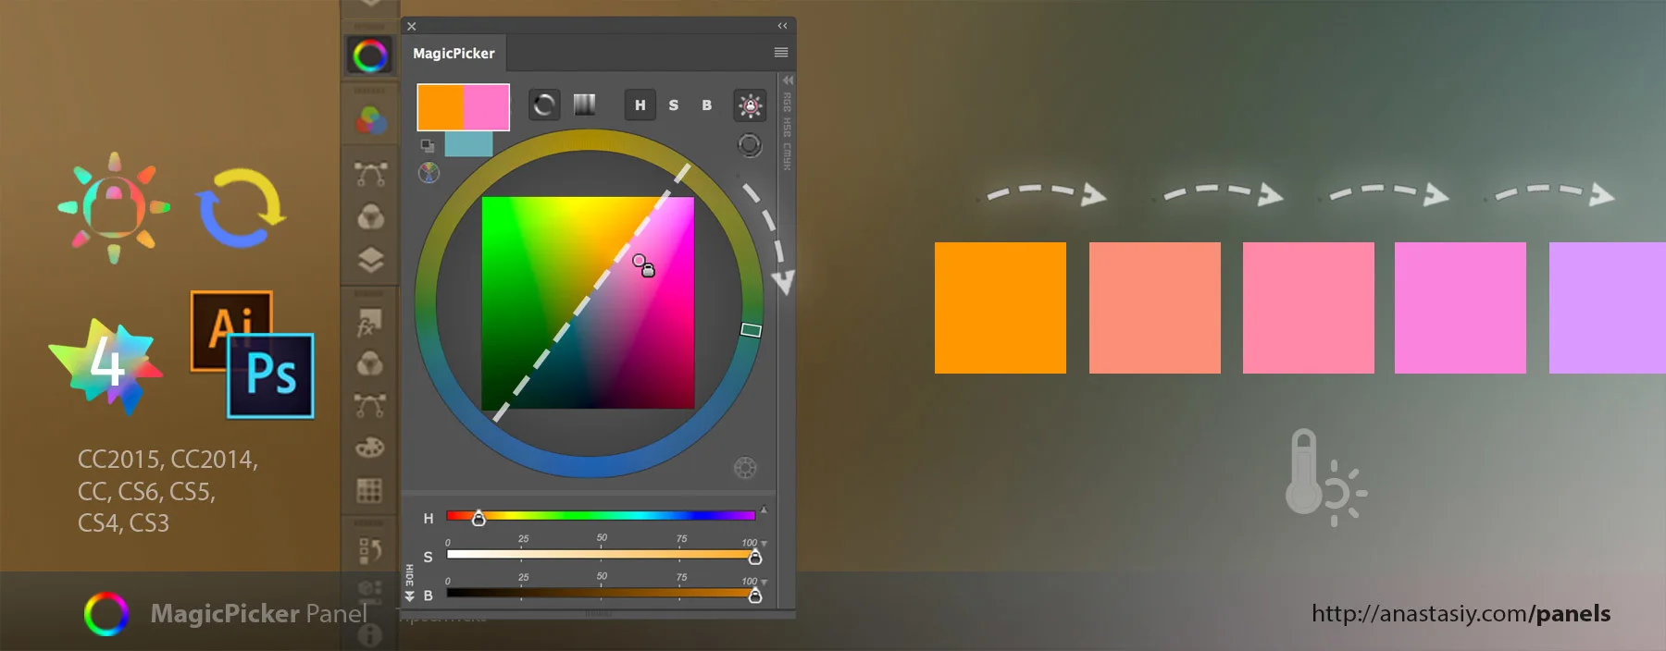The height and width of the screenshot is (651, 1666).
Task: Click the Hue slider lock handle
Action: point(479,518)
